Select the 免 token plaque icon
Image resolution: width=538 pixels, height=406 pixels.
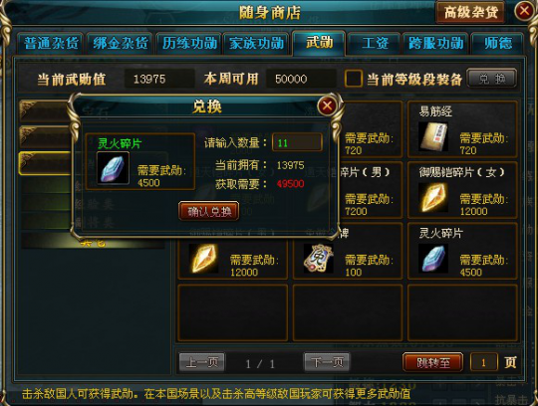(x=319, y=259)
